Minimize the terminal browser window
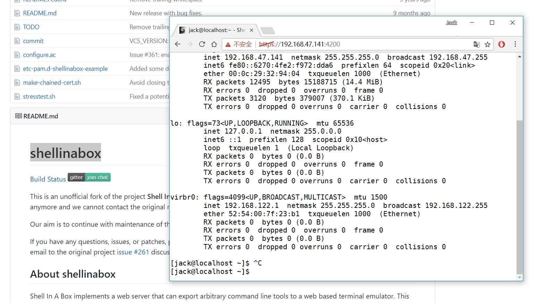Image resolution: width=533 pixels, height=303 pixels. [x=472, y=23]
